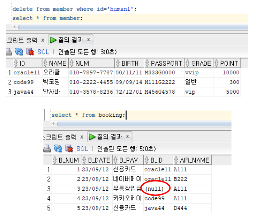The image size is (255, 221).
Task: Click green run icon on member 질의 결과 tab
Action: tap(53, 40)
